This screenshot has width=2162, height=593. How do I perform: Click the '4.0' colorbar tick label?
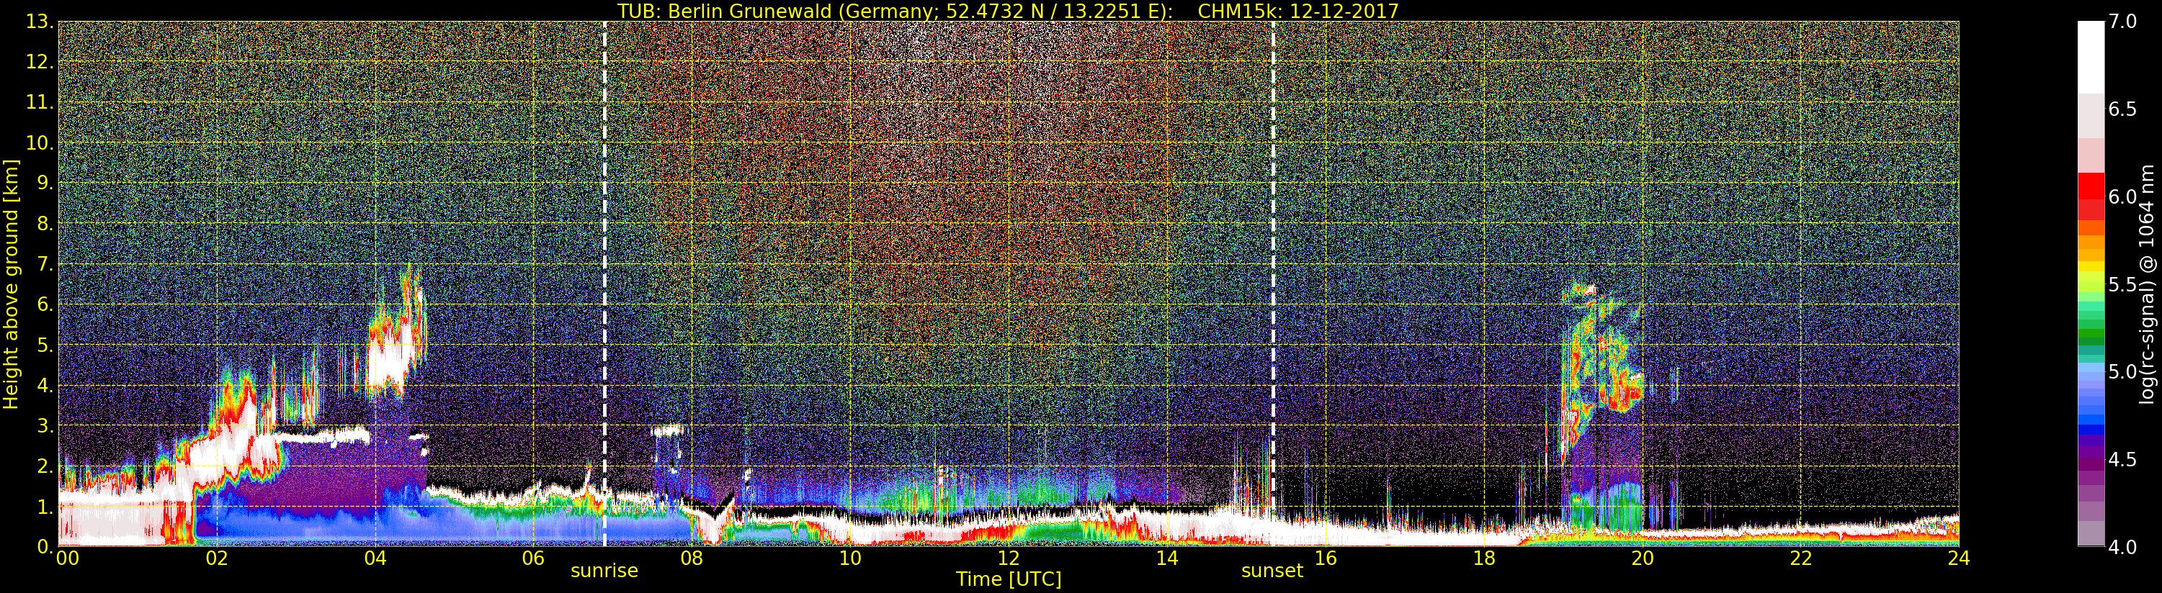2122,547
